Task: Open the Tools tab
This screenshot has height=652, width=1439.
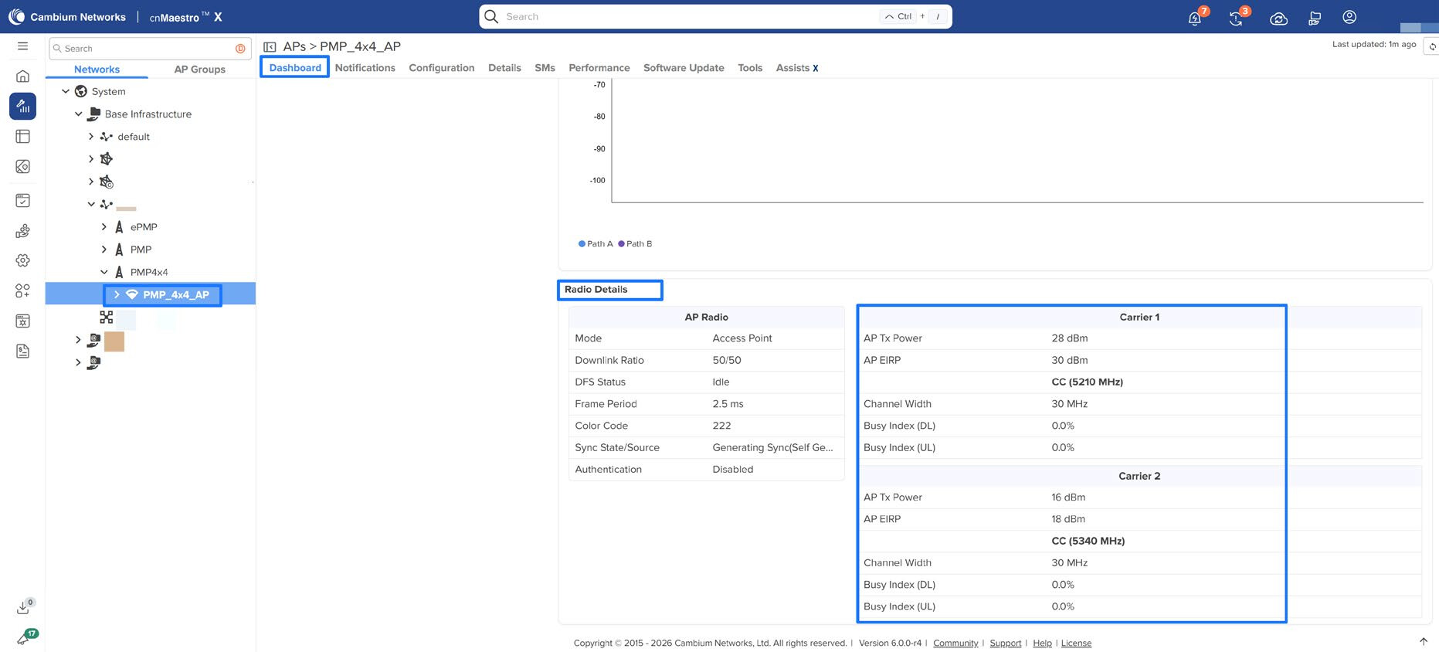Action: point(750,68)
